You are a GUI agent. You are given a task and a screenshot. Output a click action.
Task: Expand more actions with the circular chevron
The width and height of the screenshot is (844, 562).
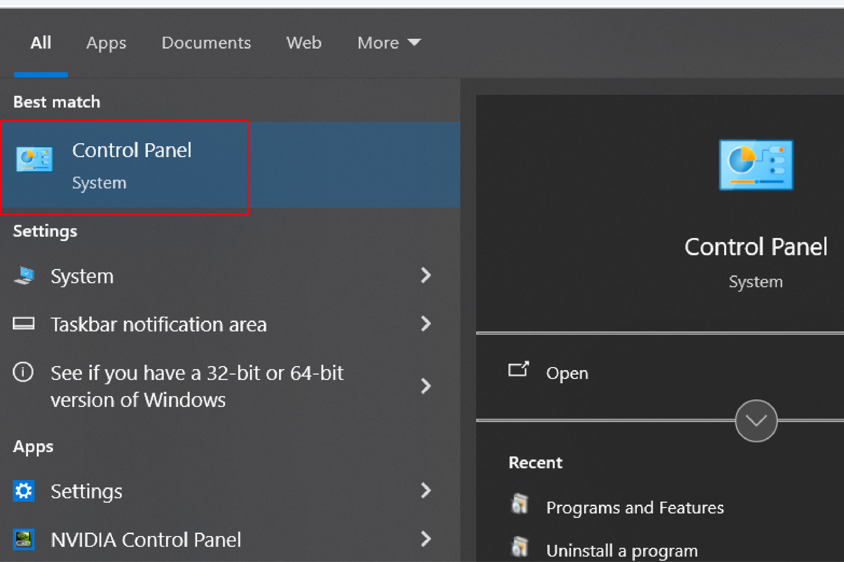[756, 421]
